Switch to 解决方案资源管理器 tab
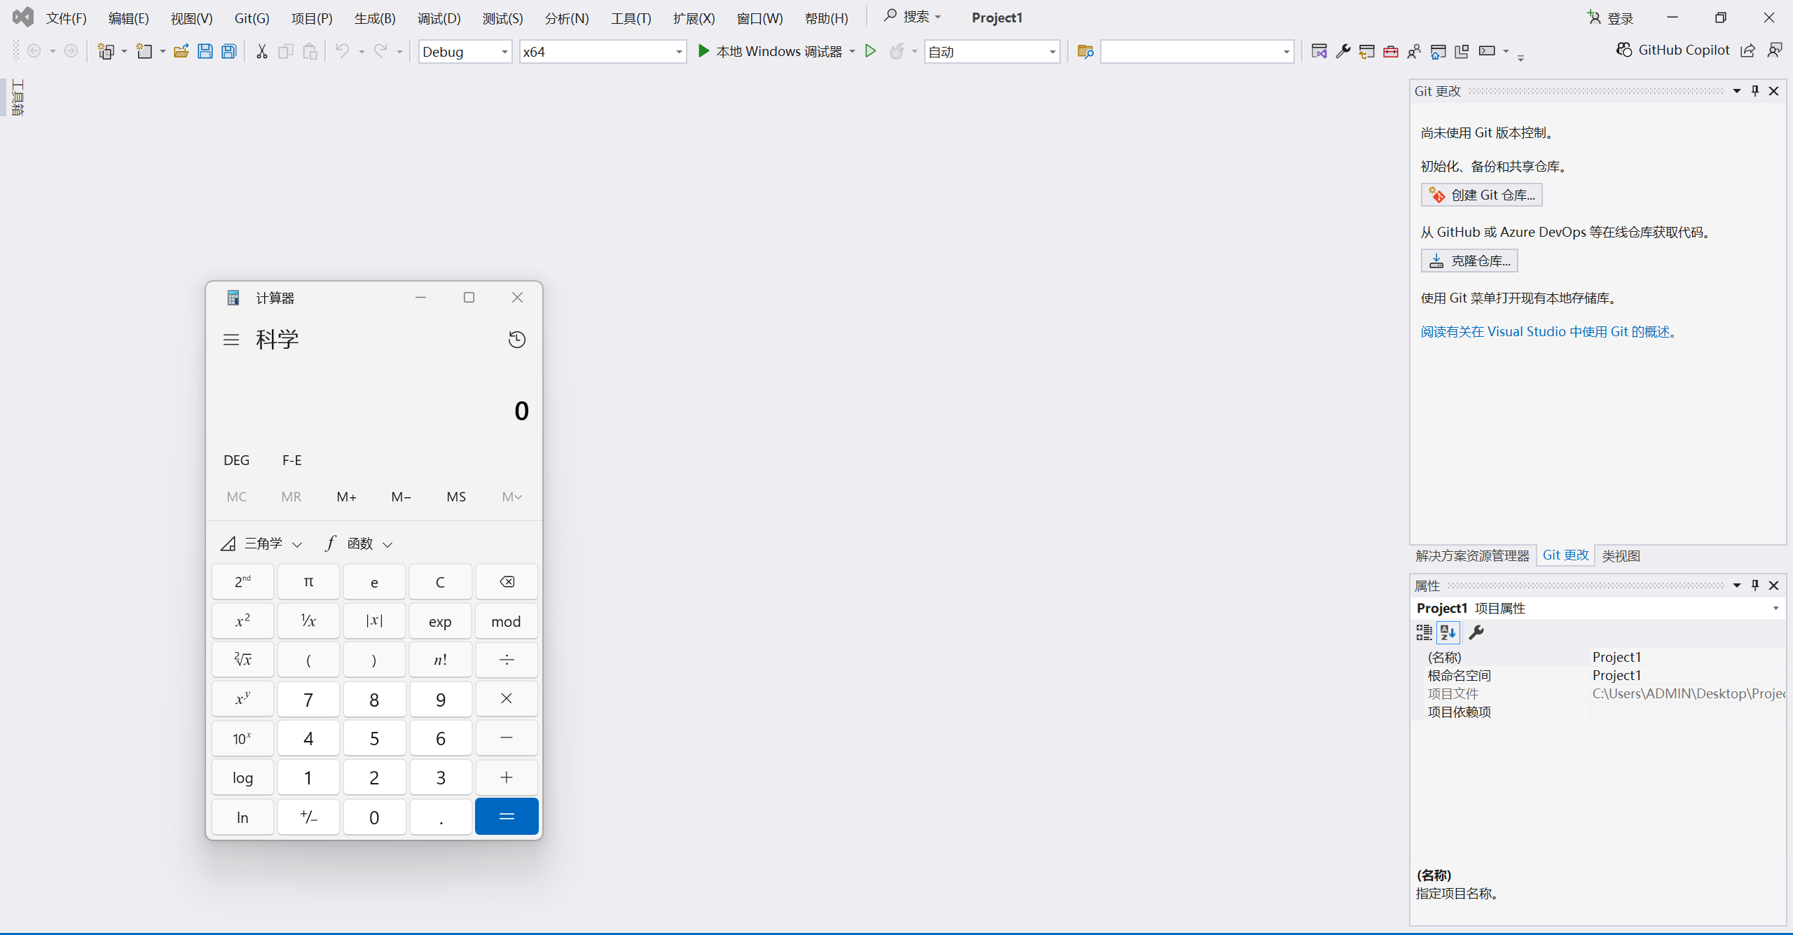 (1472, 555)
